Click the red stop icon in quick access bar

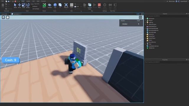(15, 1)
